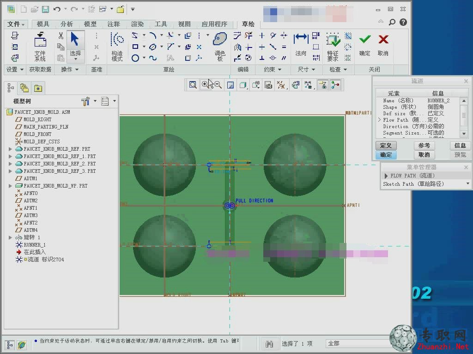Apply the Symmetric constraint

pos(284,35)
